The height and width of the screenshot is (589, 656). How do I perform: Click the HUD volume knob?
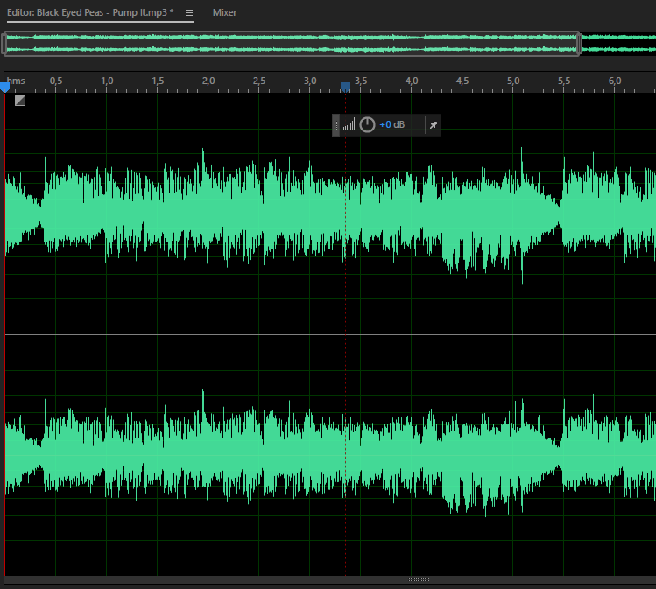point(368,125)
